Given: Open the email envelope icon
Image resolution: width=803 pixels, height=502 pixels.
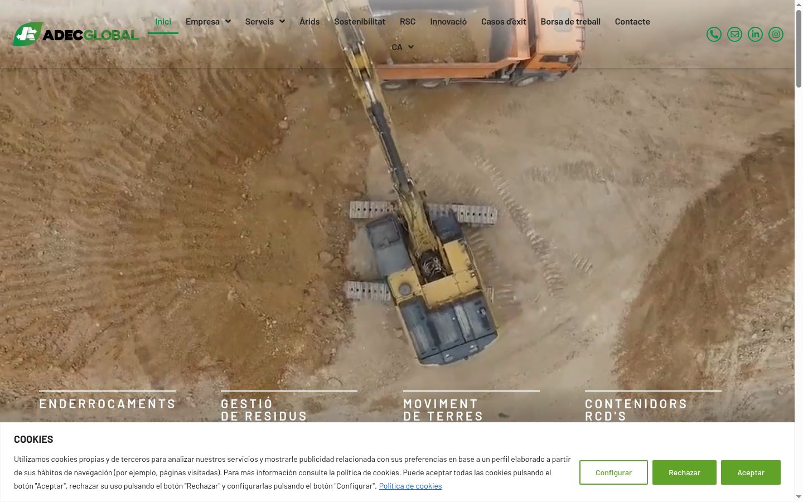Looking at the screenshot, I should click(734, 34).
